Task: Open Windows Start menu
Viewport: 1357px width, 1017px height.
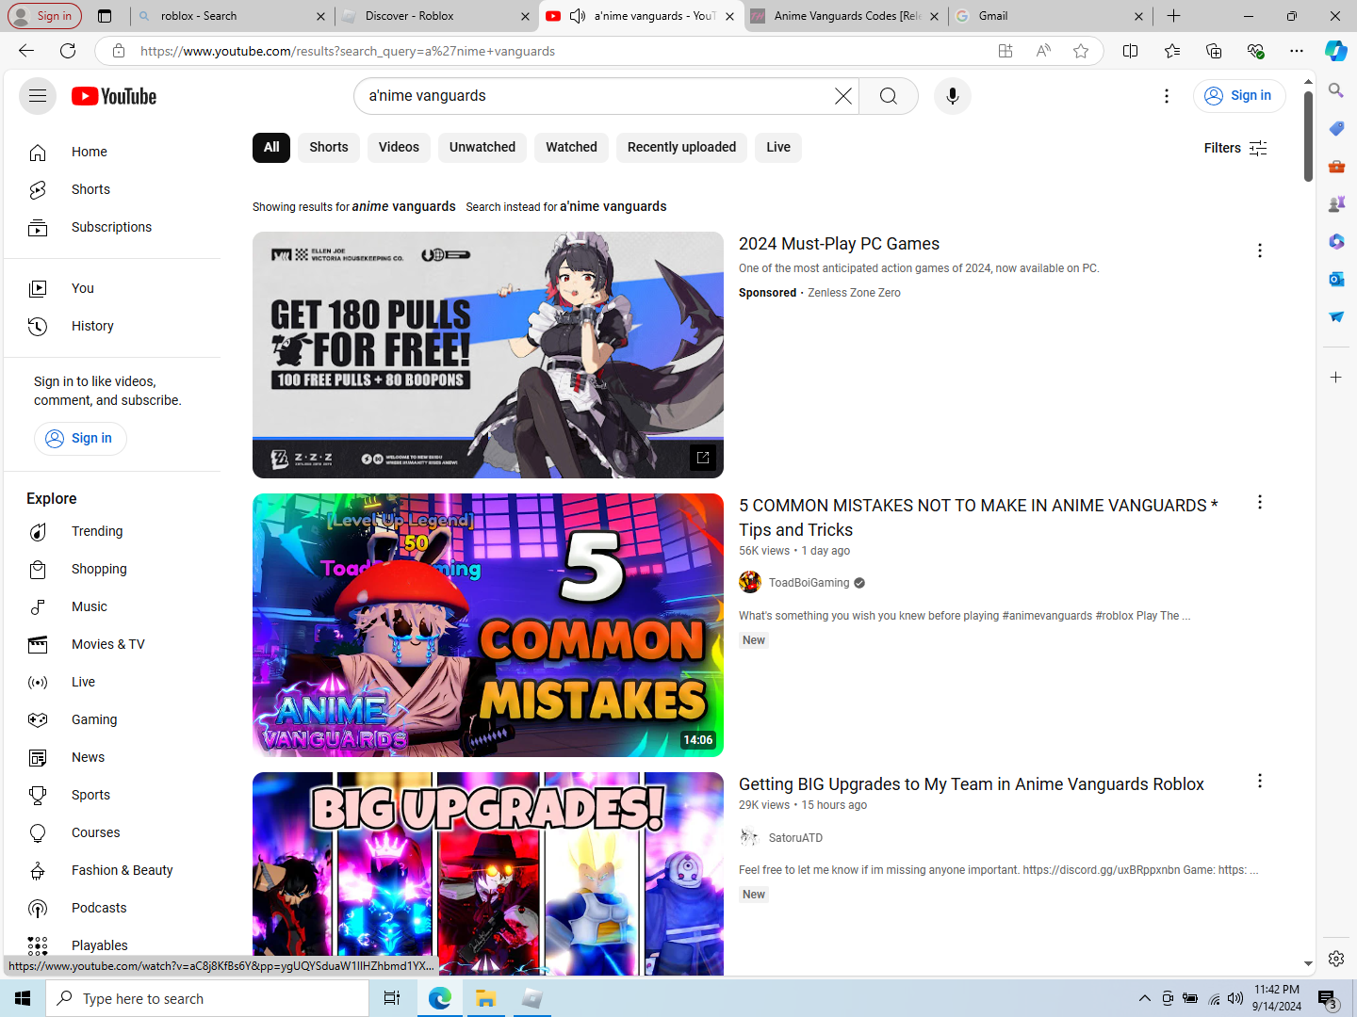Action: (x=23, y=998)
